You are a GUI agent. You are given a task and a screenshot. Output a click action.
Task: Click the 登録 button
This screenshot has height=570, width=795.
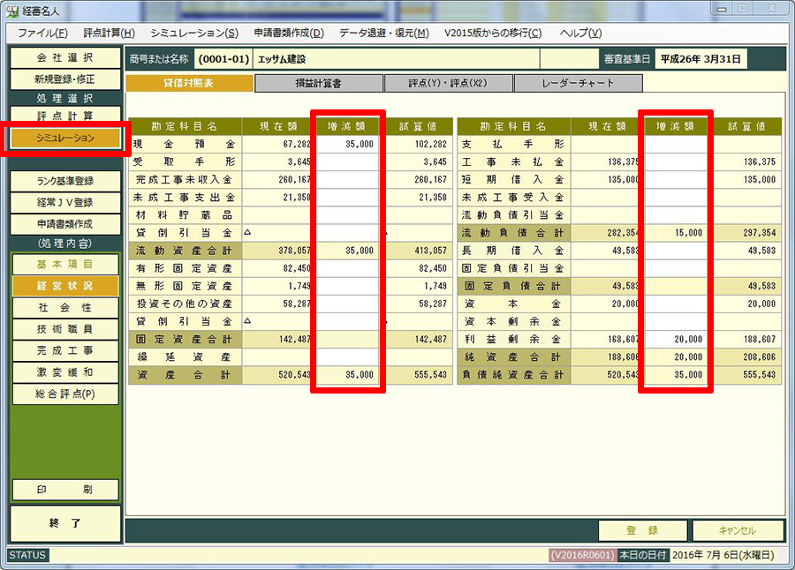pos(642,530)
